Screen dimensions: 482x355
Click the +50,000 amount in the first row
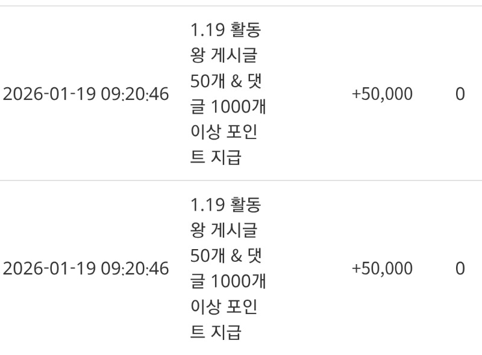382,94
